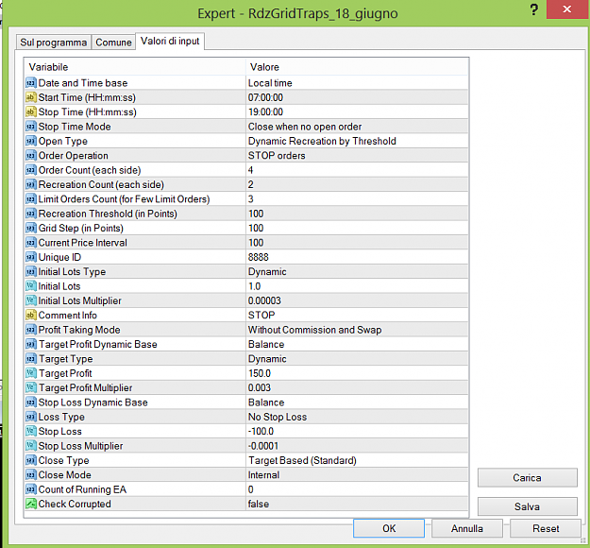Edit the Unique ID value 8888
This screenshot has height=548, width=590.
(357, 257)
